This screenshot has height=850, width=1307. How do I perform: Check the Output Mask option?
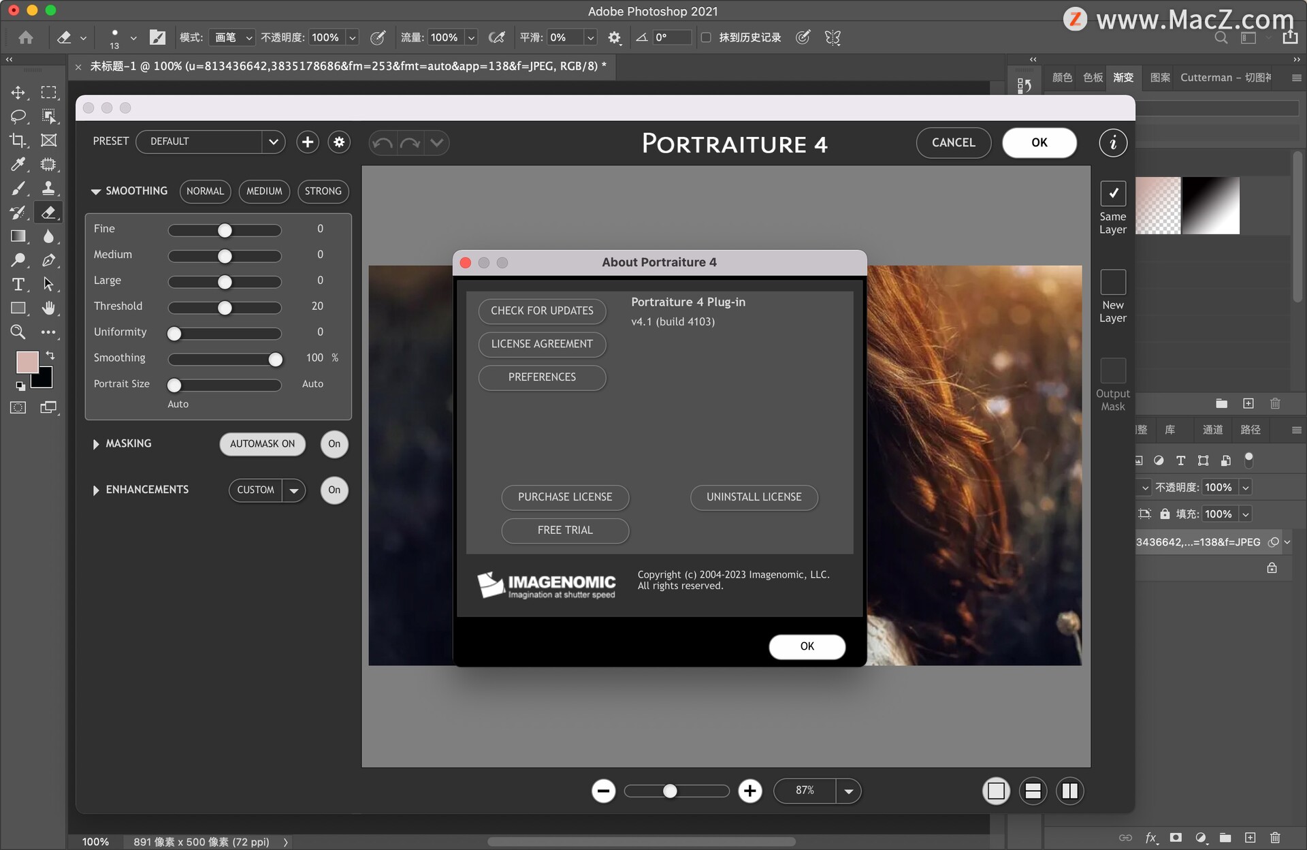(x=1113, y=371)
